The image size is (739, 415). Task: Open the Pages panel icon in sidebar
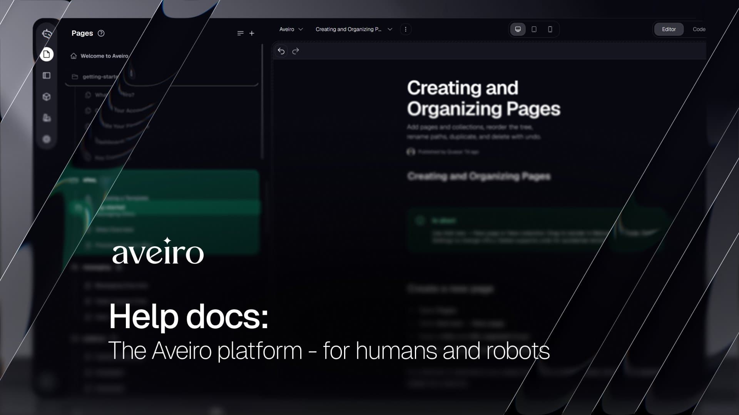tap(47, 54)
